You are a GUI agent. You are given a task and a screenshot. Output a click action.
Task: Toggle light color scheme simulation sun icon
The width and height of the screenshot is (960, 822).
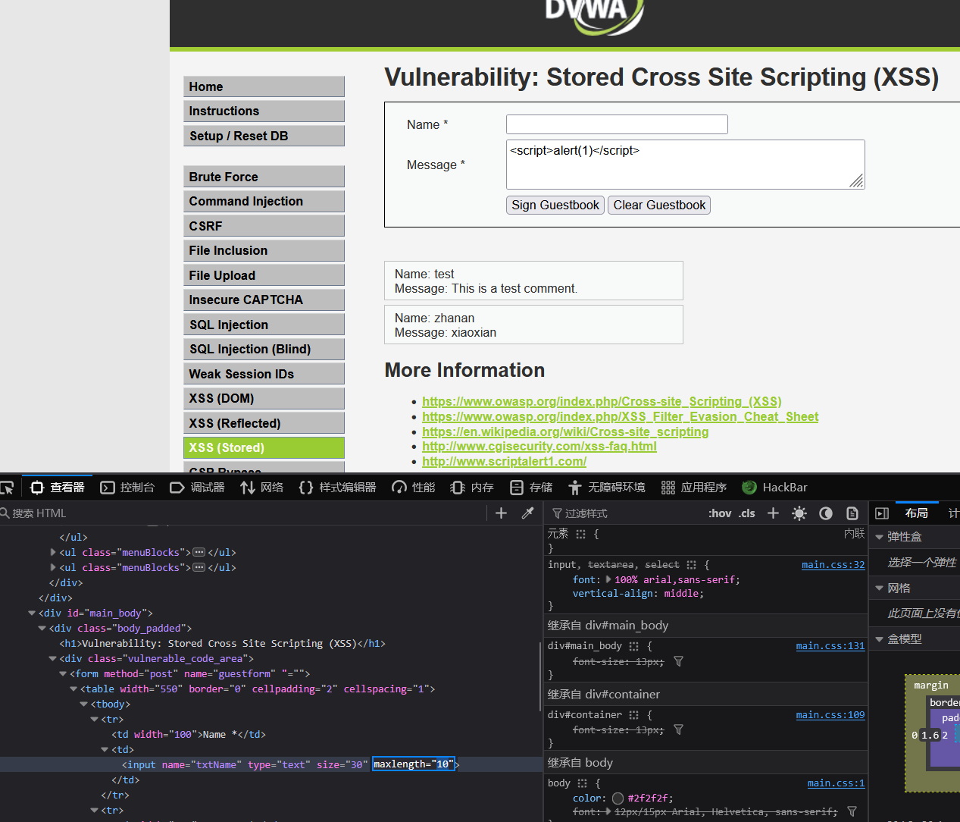pyautogui.click(x=799, y=513)
